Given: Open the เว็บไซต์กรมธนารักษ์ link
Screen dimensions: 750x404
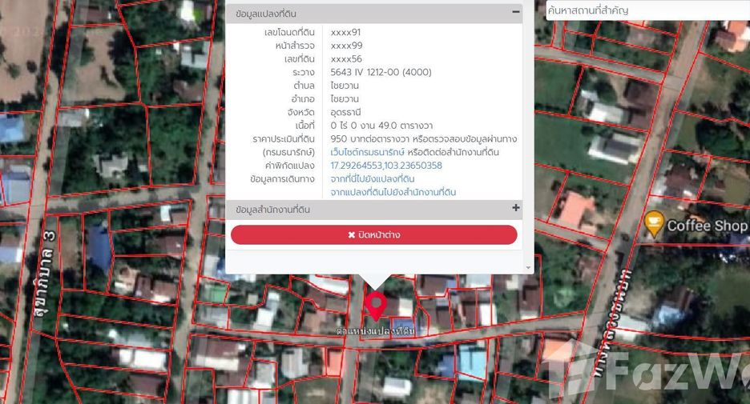Looking at the screenshot, I should click(367, 152).
